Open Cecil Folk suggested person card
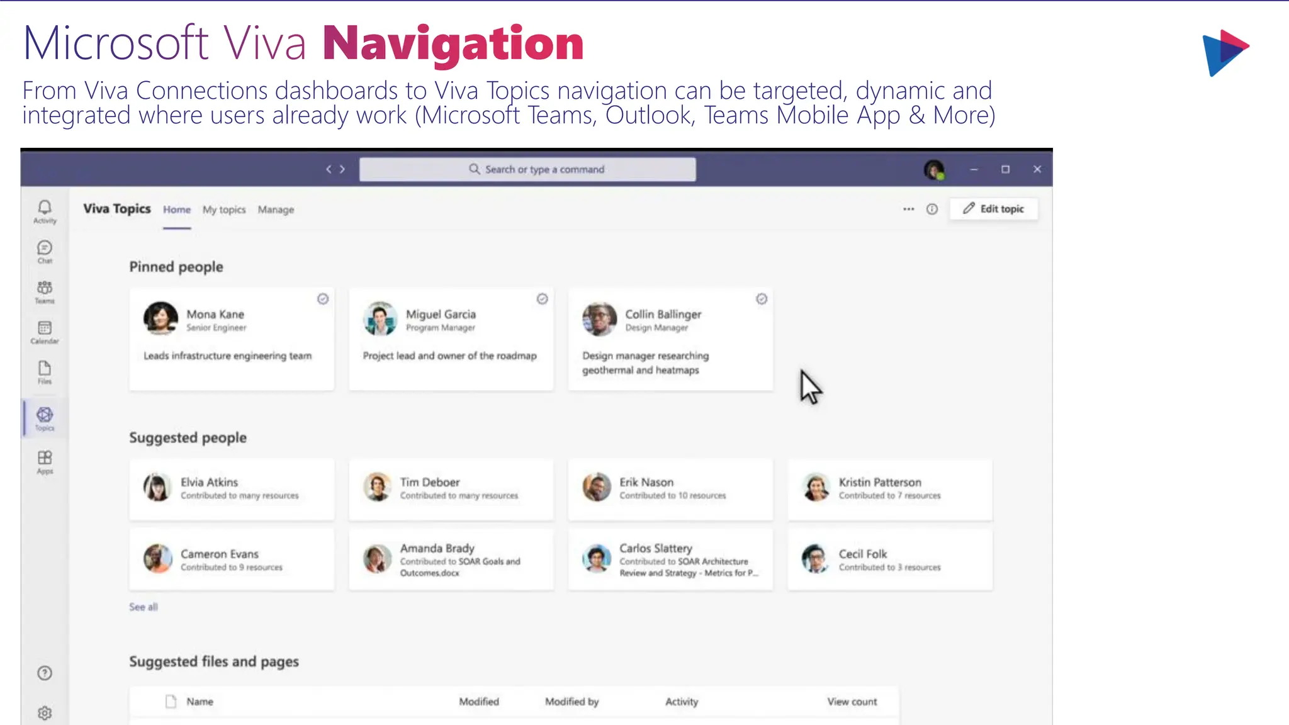Viewport: 1289px width, 725px height. click(890, 559)
